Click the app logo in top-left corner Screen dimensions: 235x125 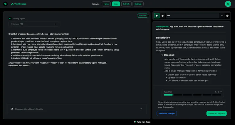pyautogui.click(x=5, y=4)
